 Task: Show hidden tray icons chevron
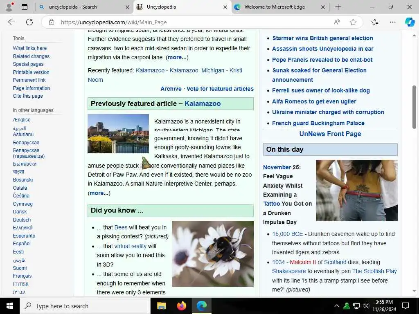[x=337, y=306]
